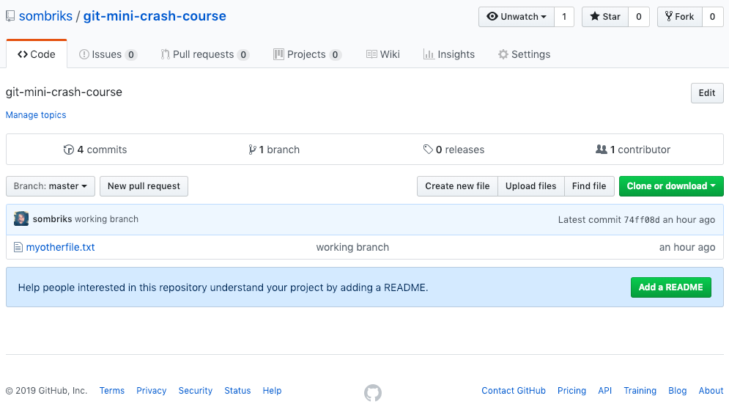The image size is (729, 404).
Task: View the 1 branch list
Action: point(275,150)
